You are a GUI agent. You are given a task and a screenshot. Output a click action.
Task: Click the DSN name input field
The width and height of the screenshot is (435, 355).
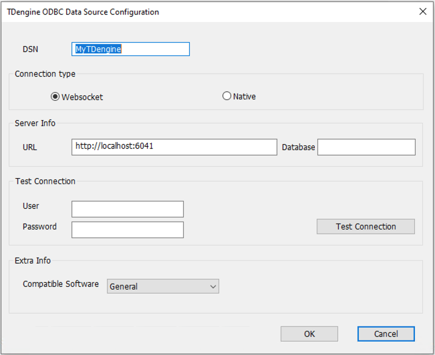coord(130,49)
